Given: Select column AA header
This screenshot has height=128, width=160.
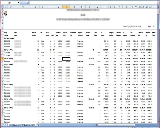Looking at the screenshot, I should [136, 7].
